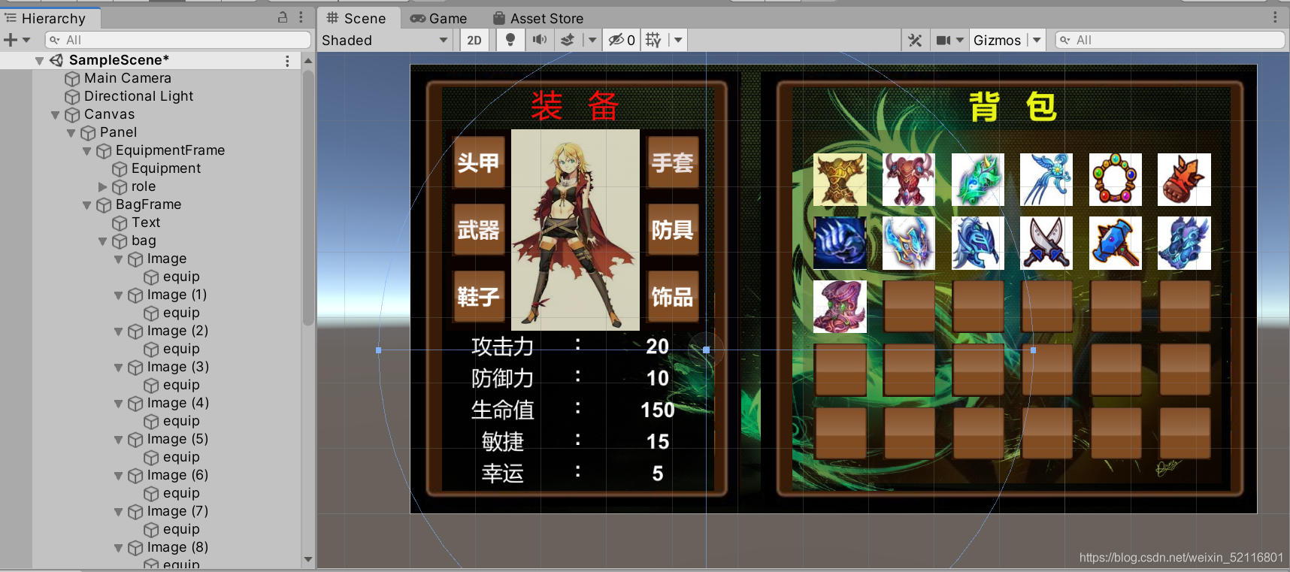1290x572 pixels.
Task: Collapse the SampleScene root node
Action: [x=39, y=60]
